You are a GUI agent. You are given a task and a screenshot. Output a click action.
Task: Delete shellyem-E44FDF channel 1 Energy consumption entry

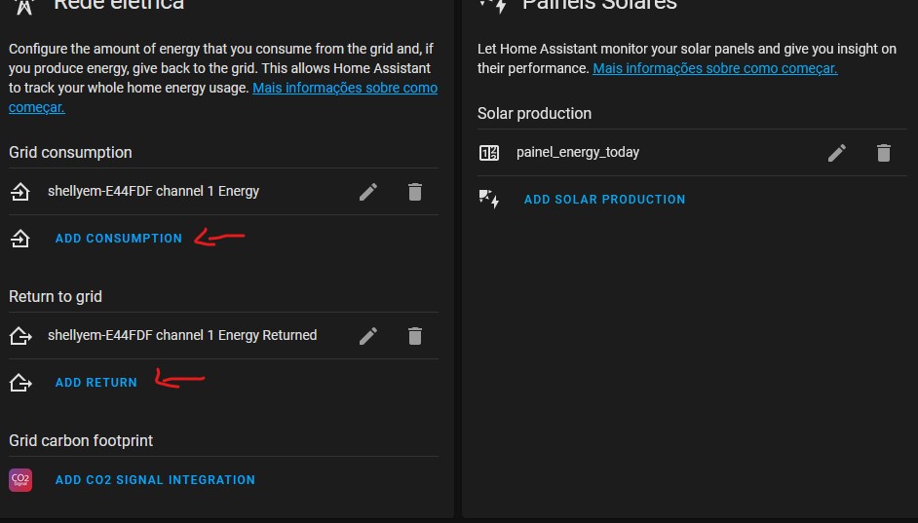click(x=415, y=192)
